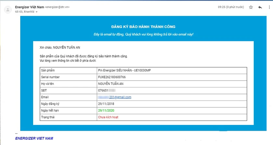Click greeting 'Xin chào, NGUYỄN TUẤN AN'
Viewport: 273px width, 145px height.
(60, 47)
